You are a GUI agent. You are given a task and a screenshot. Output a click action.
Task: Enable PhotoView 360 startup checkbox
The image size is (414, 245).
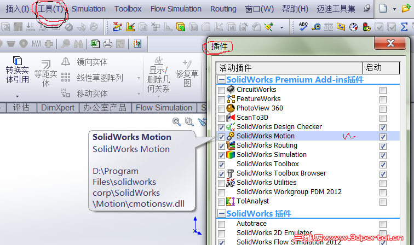(383, 109)
